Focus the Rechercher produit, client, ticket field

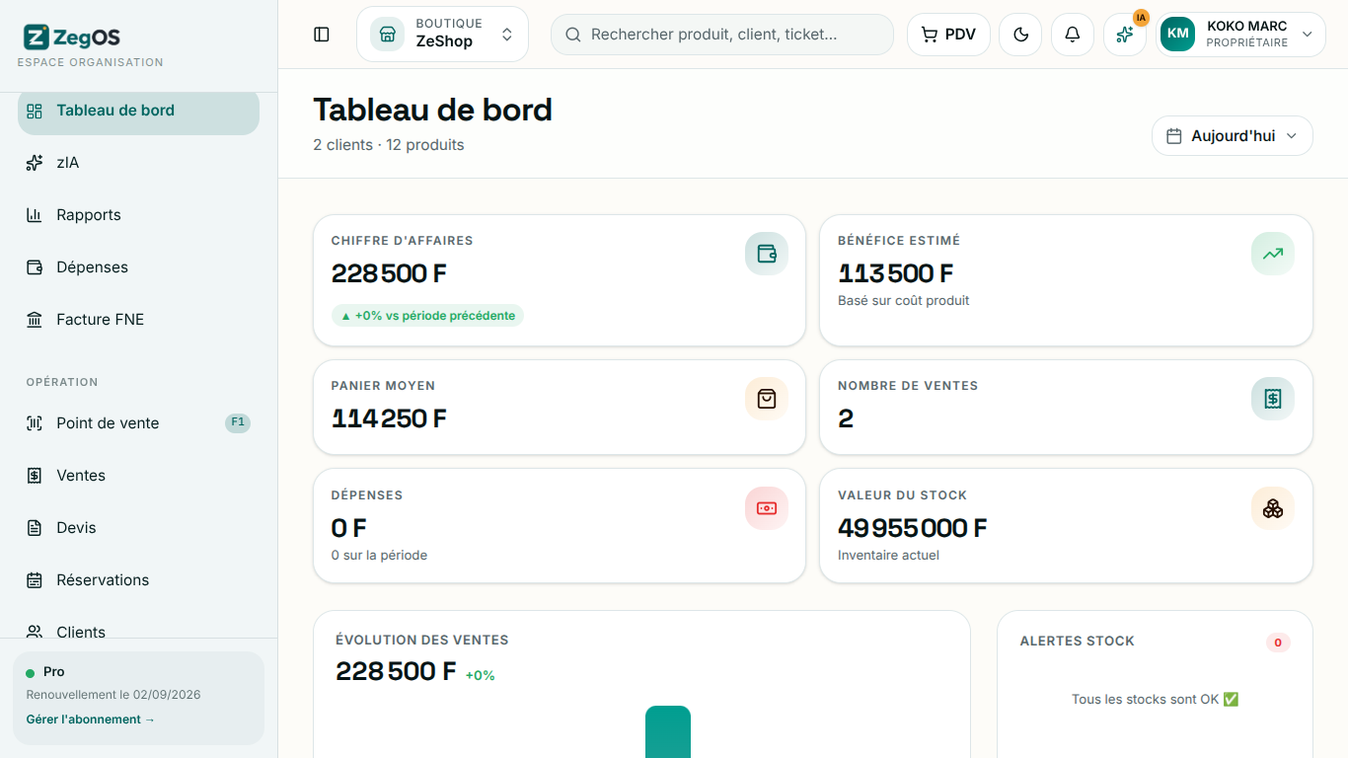pyautogui.click(x=722, y=35)
